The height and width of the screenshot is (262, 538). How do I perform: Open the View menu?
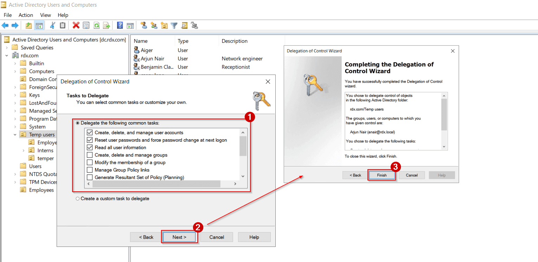(x=45, y=15)
